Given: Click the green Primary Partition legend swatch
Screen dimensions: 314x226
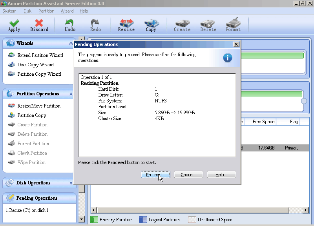Looking at the screenshot, I should [x=94, y=219].
